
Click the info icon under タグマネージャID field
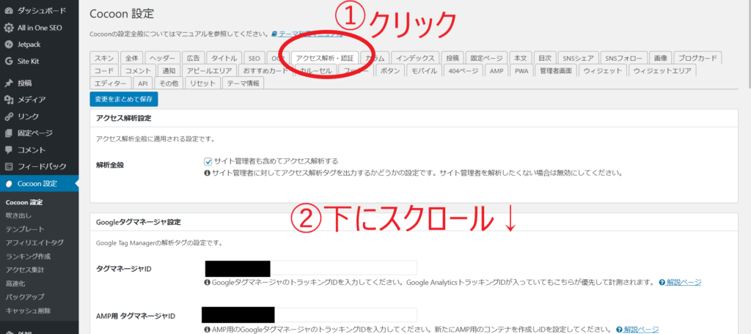(x=207, y=282)
